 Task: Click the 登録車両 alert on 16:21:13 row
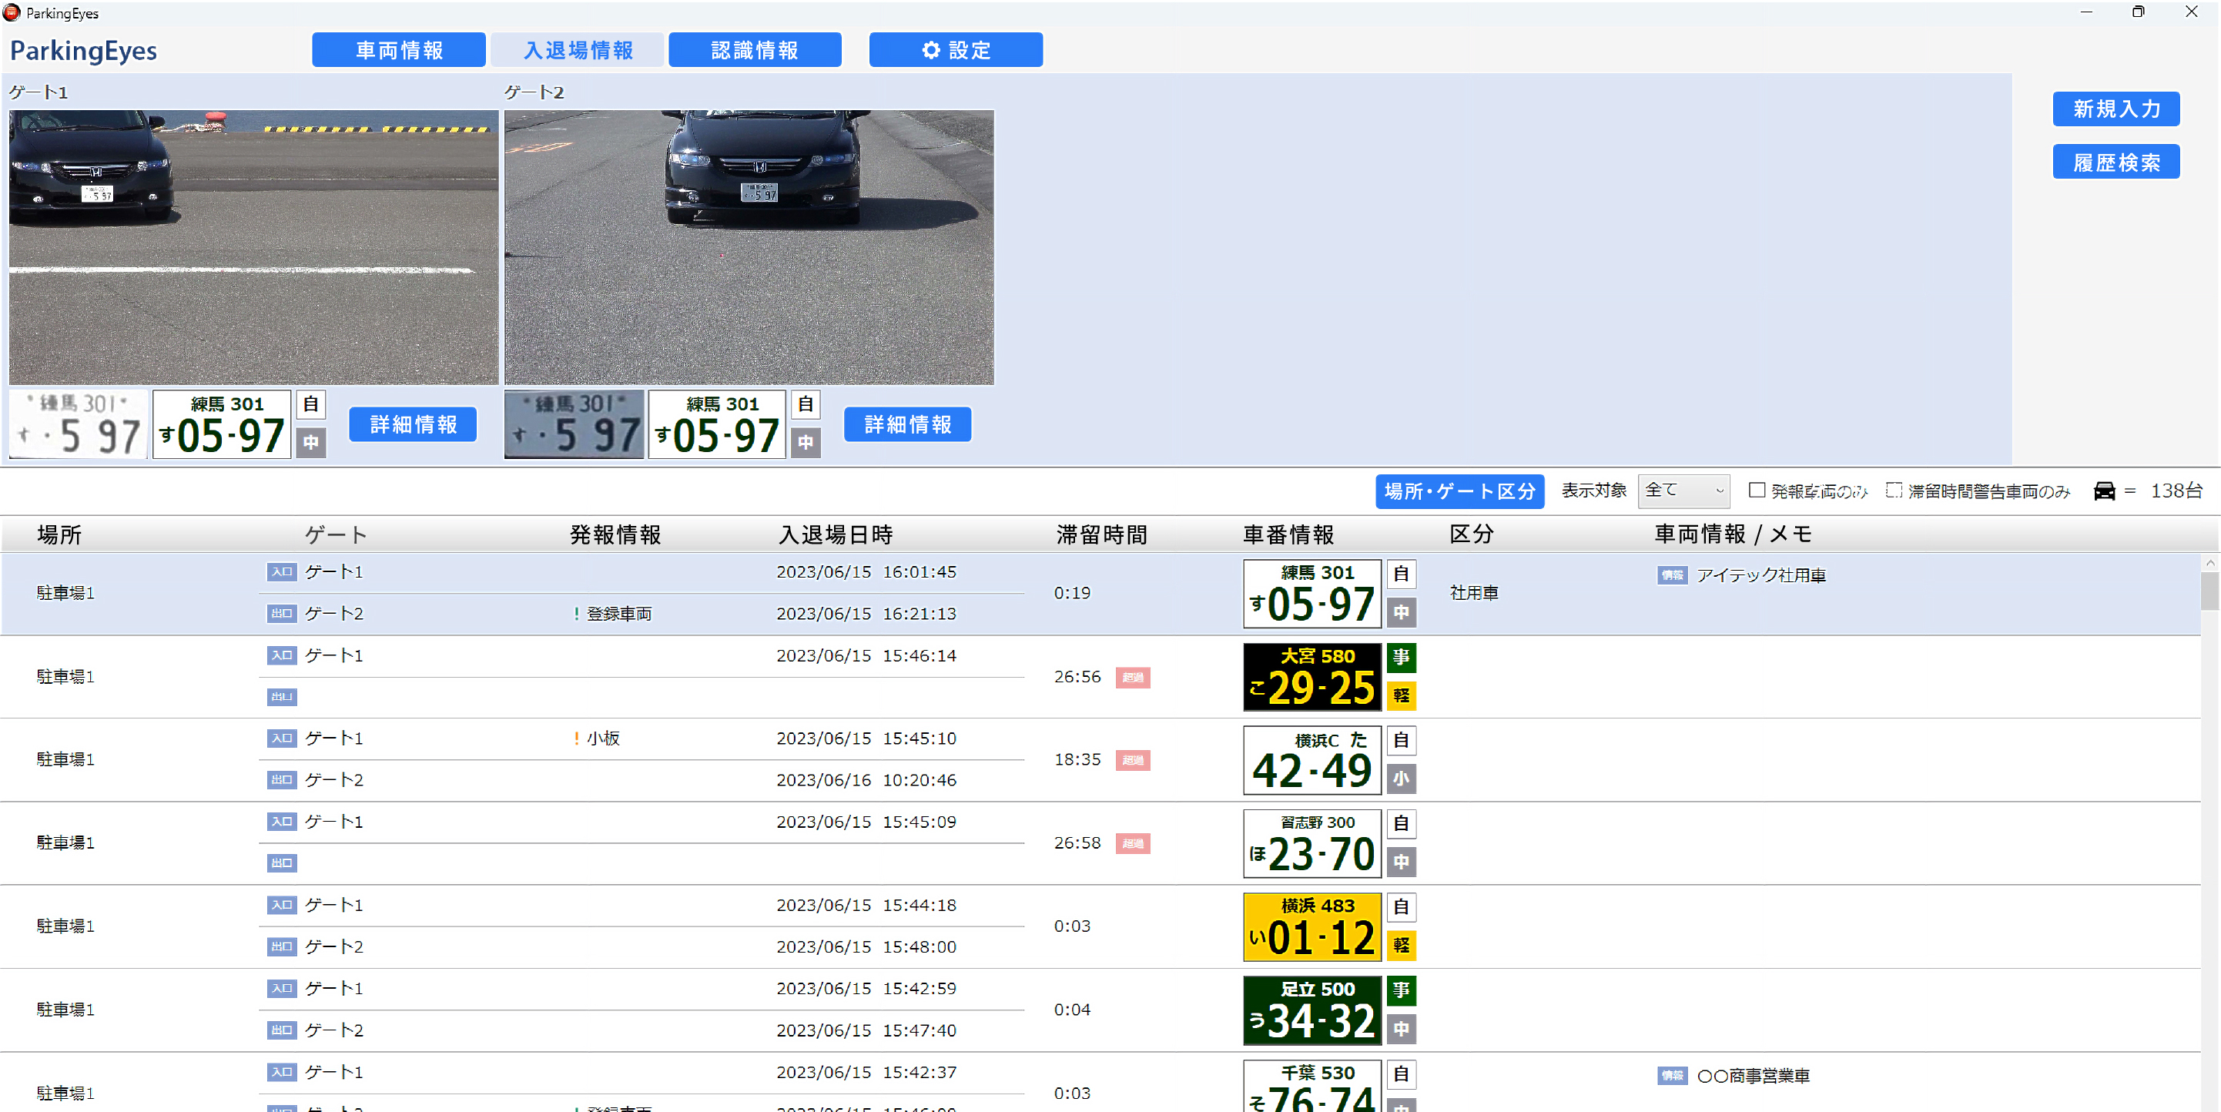(613, 614)
